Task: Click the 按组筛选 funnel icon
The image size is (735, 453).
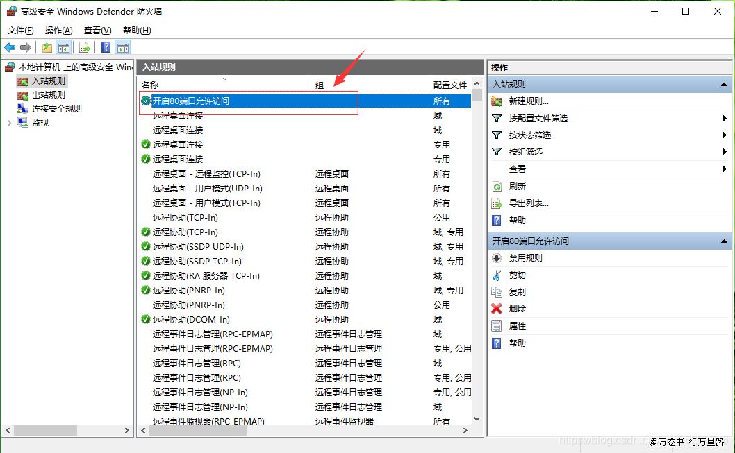Action: coord(497,152)
